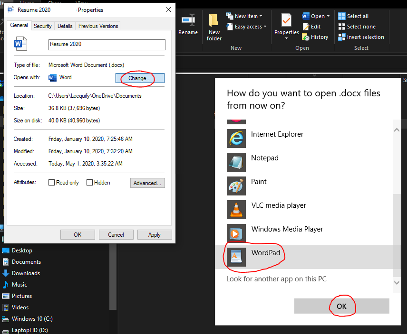Open LaptopHD (D:) drive in sidebar
This screenshot has width=407, height=334.
tap(25, 330)
